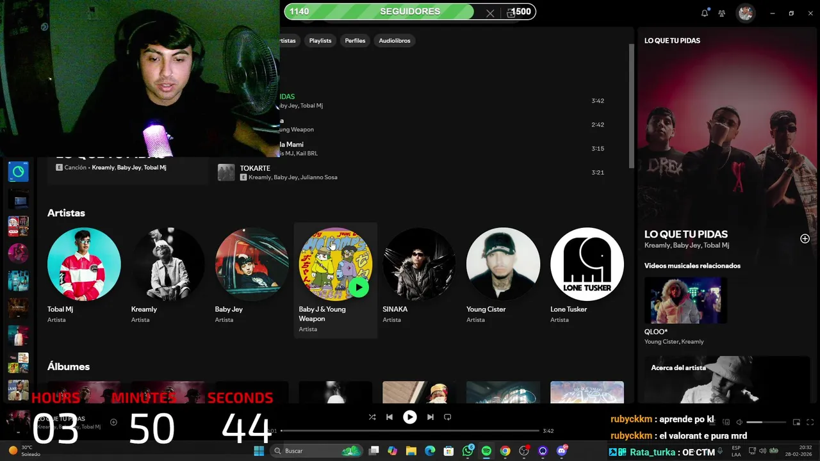
Task: Open the weather widget showing 30°C
Action: click(24, 451)
